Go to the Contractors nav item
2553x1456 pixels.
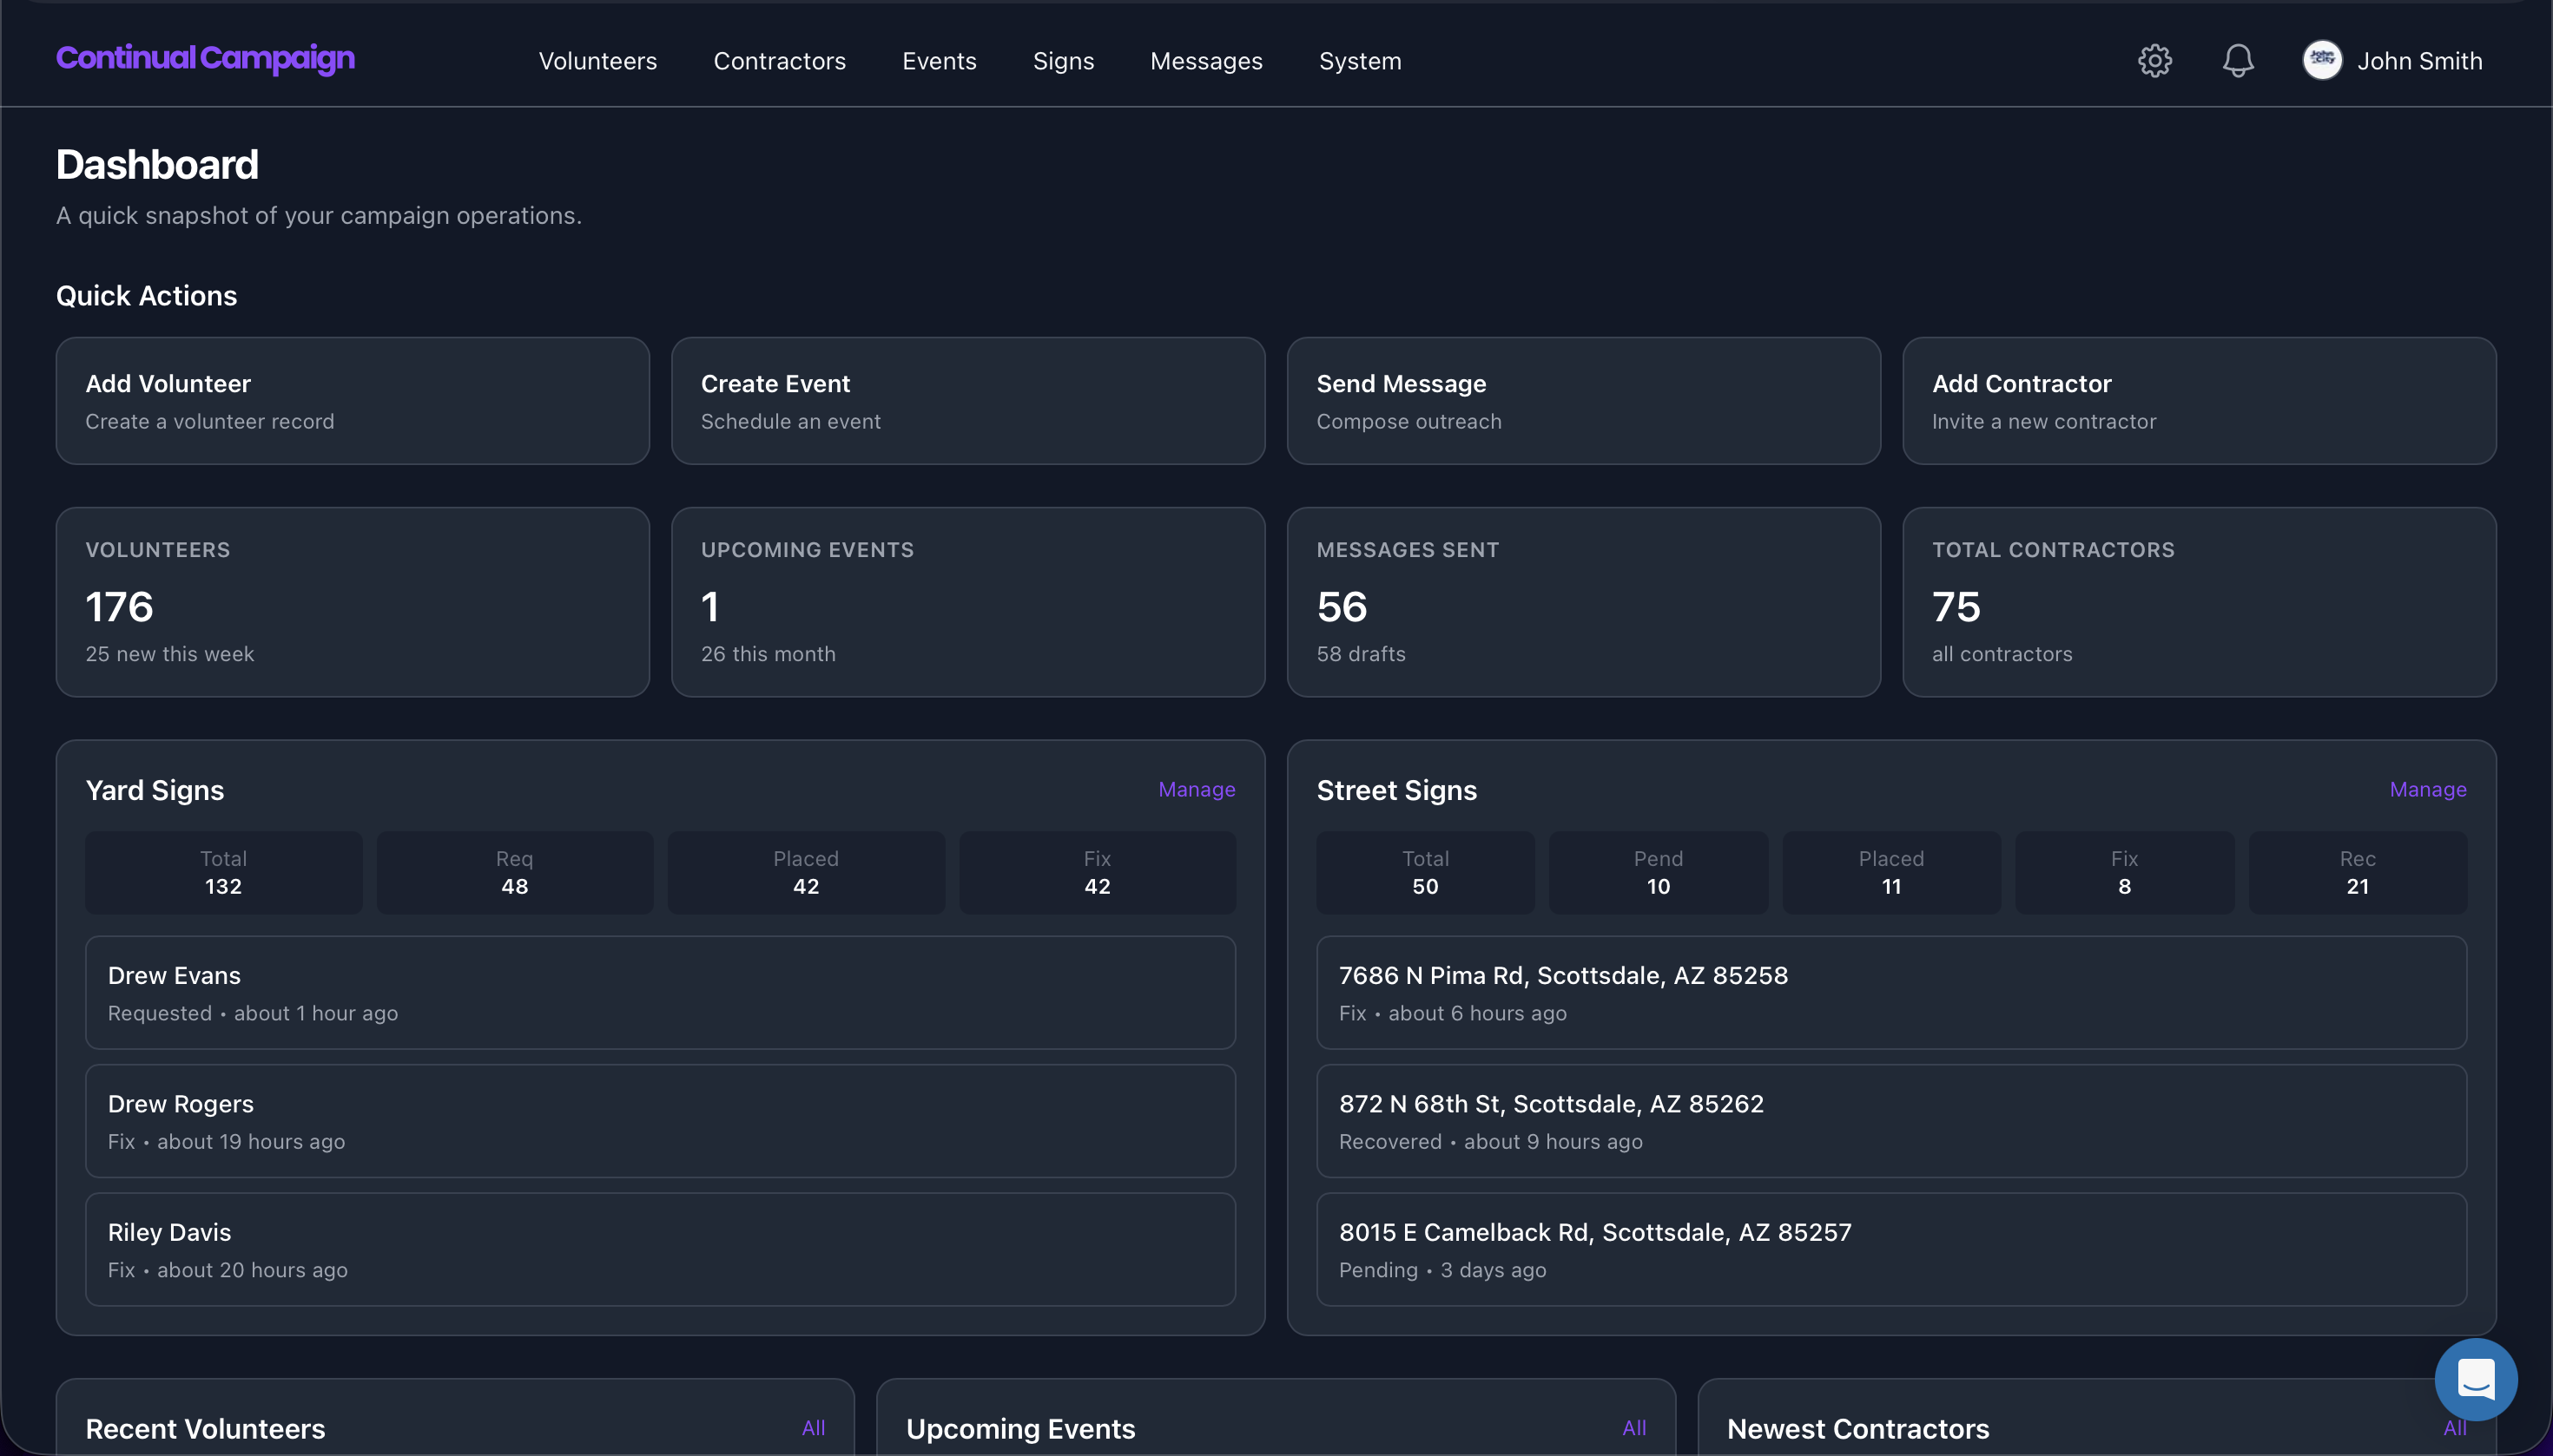tap(779, 61)
